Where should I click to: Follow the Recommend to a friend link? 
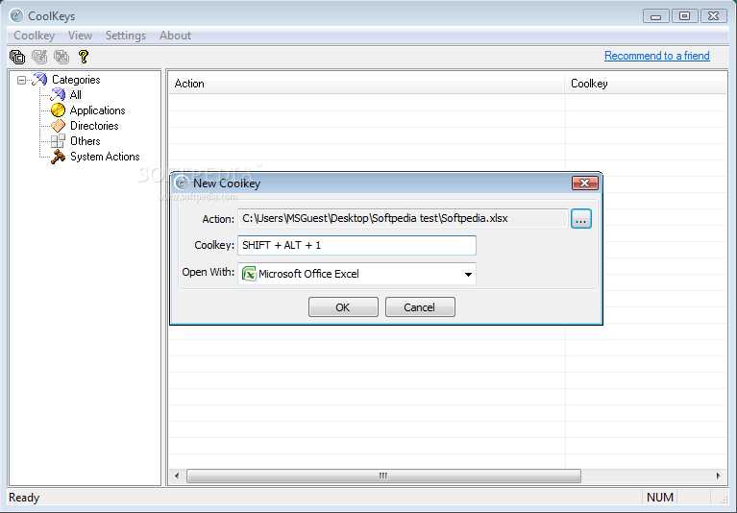pyautogui.click(x=656, y=56)
